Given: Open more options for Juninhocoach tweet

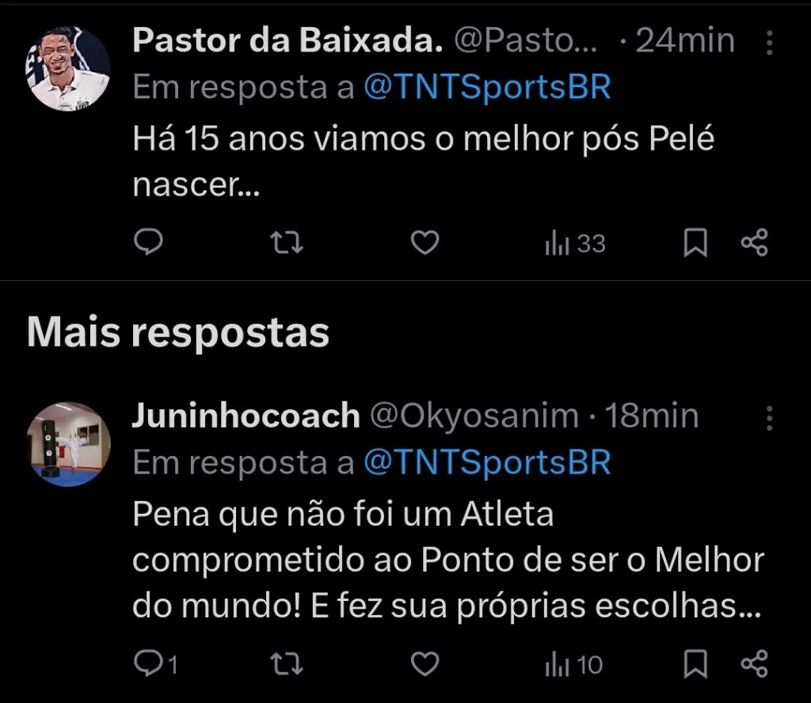Looking at the screenshot, I should click(x=769, y=417).
